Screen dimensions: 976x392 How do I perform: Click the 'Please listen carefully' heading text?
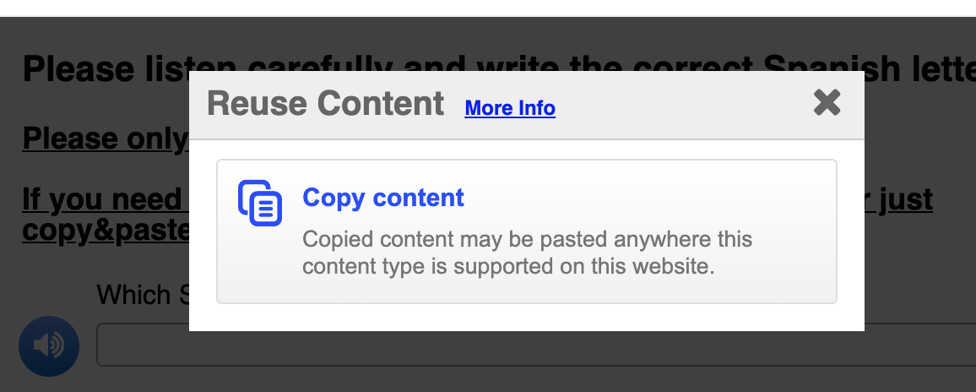coord(106,68)
